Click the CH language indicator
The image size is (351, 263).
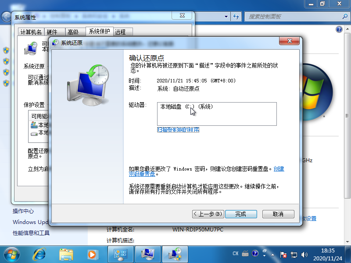tap(235, 253)
